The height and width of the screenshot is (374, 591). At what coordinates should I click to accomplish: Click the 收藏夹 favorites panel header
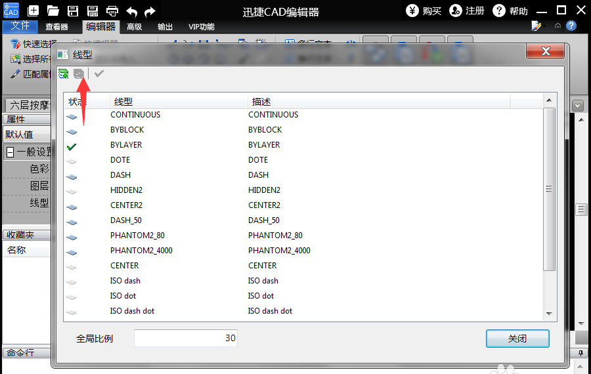coord(27,235)
